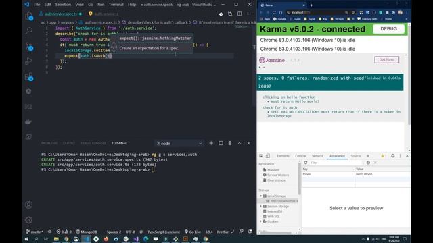
Task: Go to the Chrome home page
Action: [x=281, y=12]
